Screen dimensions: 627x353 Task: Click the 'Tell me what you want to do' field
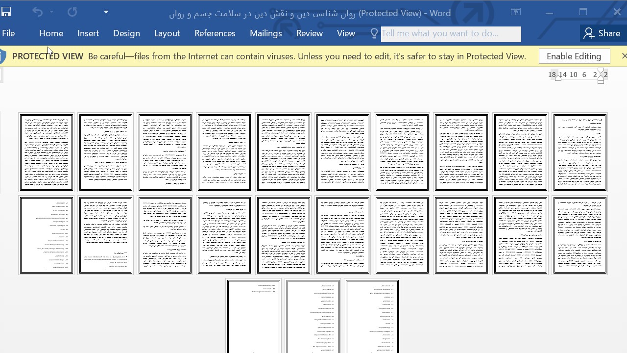coord(451,34)
